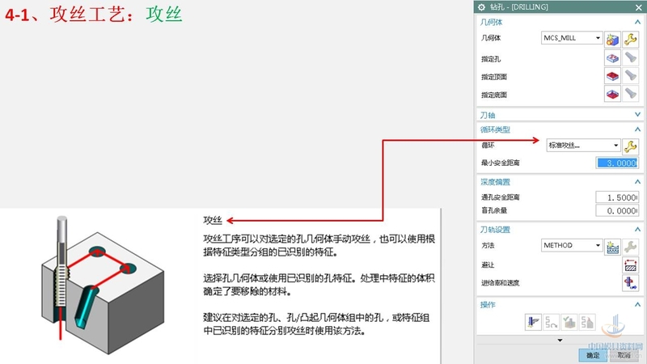Click the tapping illustration image
The image size is (647, 364).
click(x=103, y=285)
